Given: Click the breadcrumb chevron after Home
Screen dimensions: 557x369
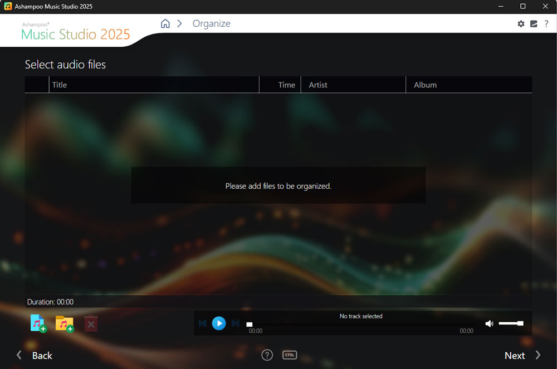Looking at the screenshot, I should 180,23.
